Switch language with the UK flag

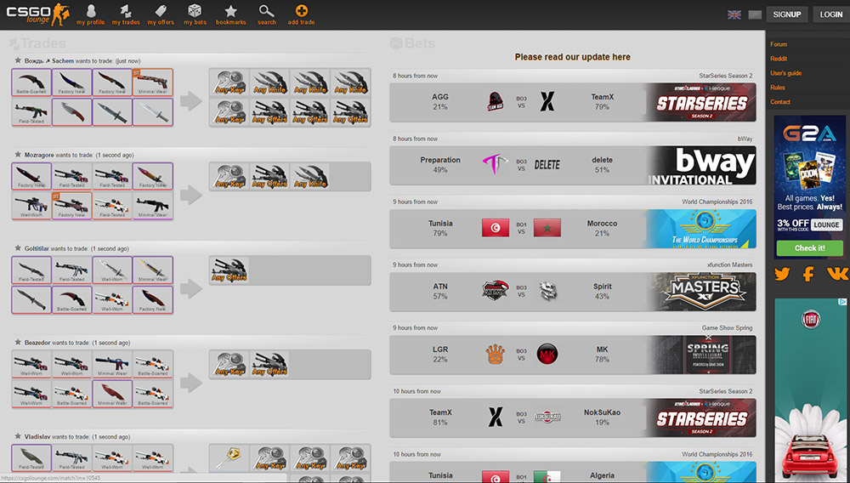(734, 14)
